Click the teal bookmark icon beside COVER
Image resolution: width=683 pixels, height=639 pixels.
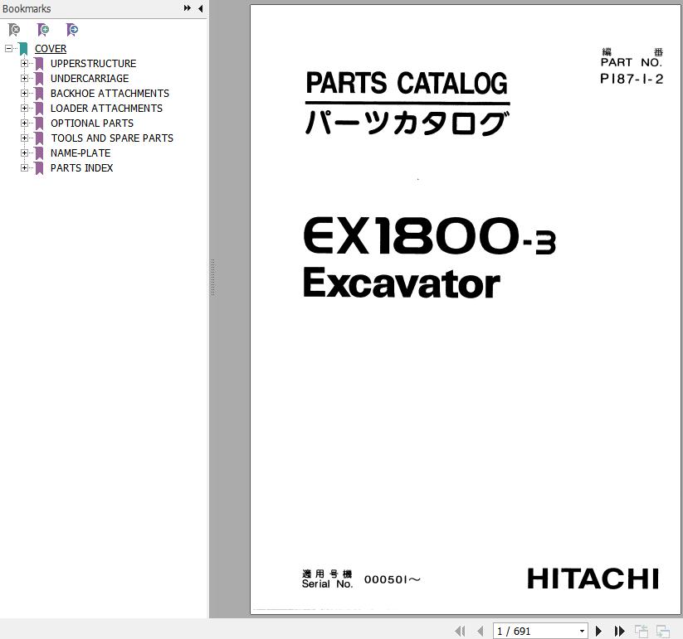pos(23,49)
